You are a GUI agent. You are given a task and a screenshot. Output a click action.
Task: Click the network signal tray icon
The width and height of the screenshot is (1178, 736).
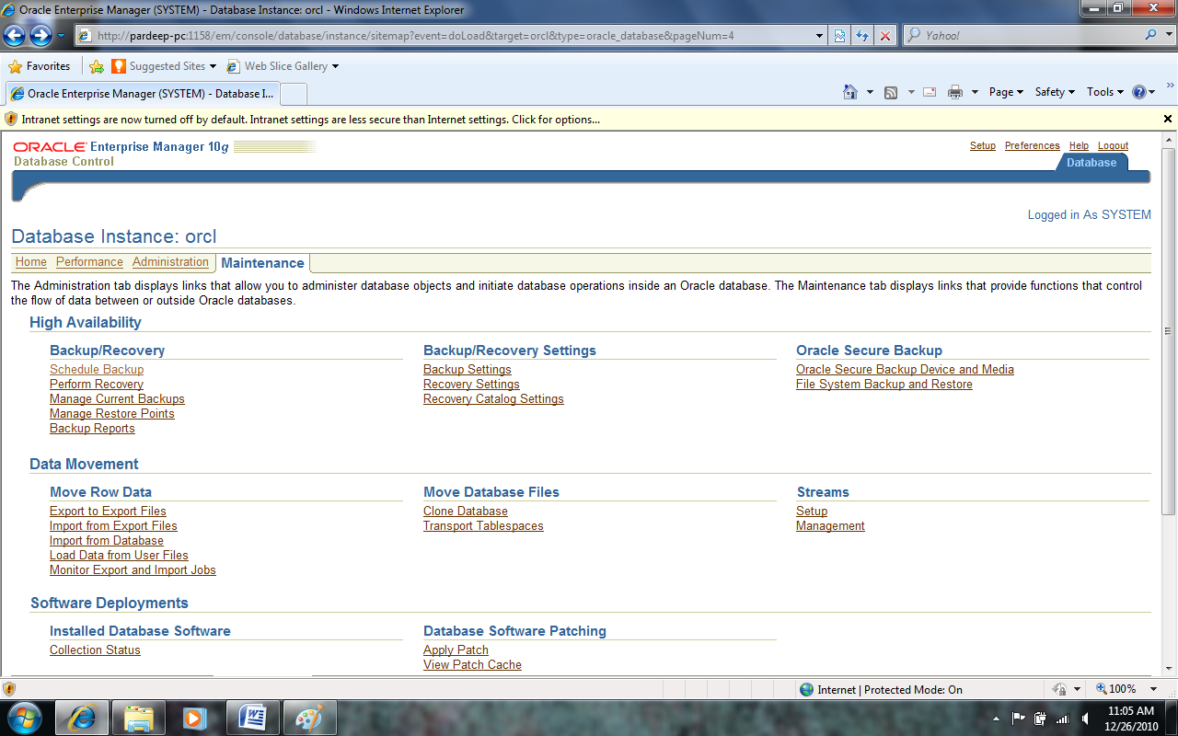click(x=1063, y=719)
